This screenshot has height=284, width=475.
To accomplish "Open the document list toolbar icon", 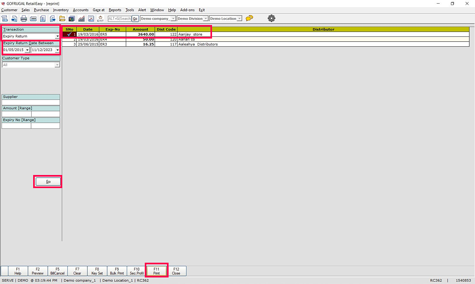I will (43, 19).
